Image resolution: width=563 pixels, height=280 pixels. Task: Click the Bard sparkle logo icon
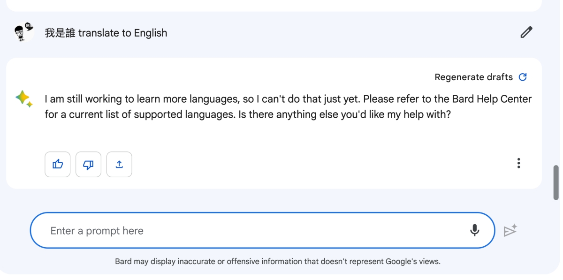[23, 99]
